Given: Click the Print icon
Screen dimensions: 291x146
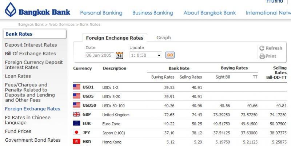Looking at the screenshot, I should point(262,56).
